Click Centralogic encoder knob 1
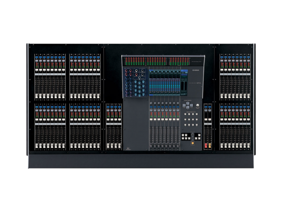This screenshot has width=283, height=212. coord(151,103)
